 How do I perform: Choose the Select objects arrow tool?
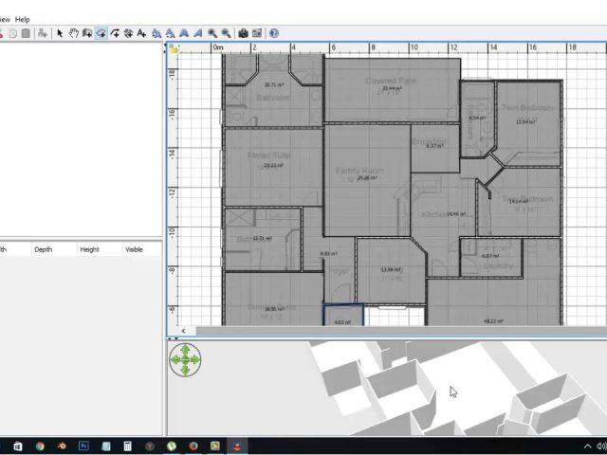point(59,33)
